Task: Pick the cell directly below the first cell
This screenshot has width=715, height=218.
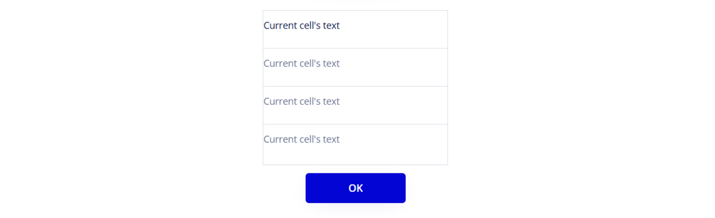Action: pyautogui.click(x=355, y=67)
